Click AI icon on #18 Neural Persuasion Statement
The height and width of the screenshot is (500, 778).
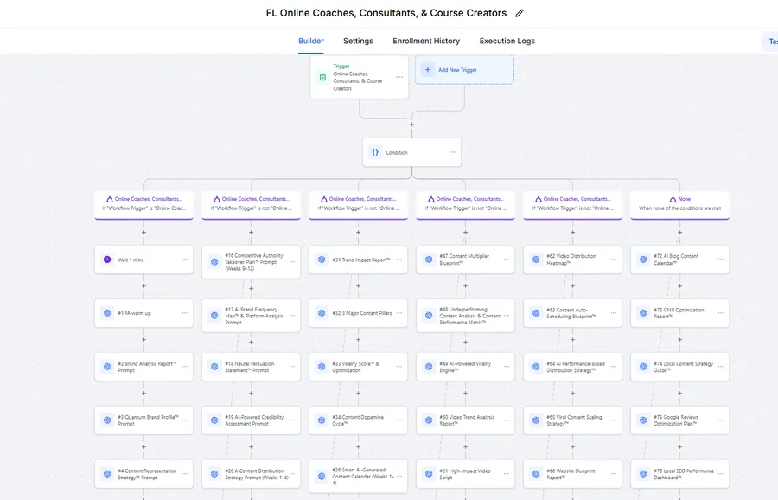coord(214,367)
